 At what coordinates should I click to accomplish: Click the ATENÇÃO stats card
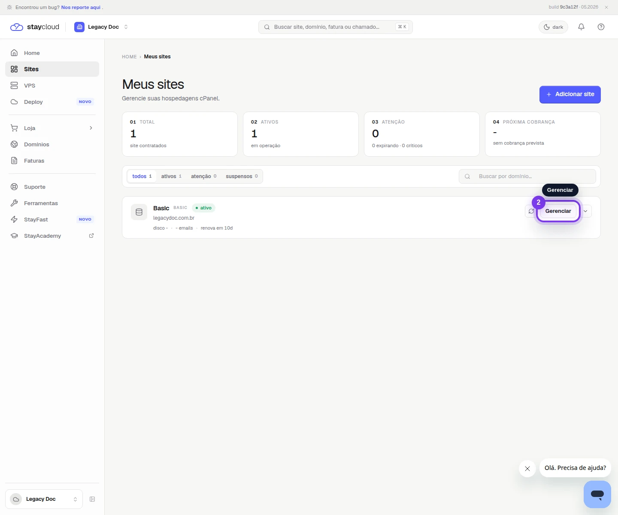tap(422, 134)
